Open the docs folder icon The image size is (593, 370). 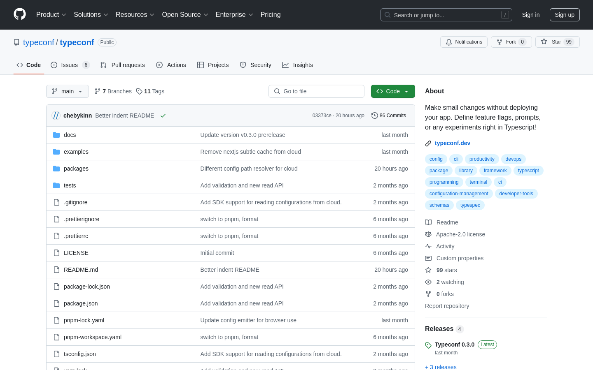pos(56,135)
